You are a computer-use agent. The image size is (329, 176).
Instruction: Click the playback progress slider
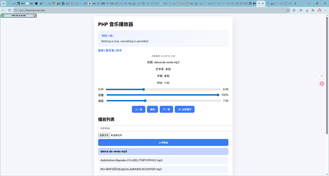[163, 89]
